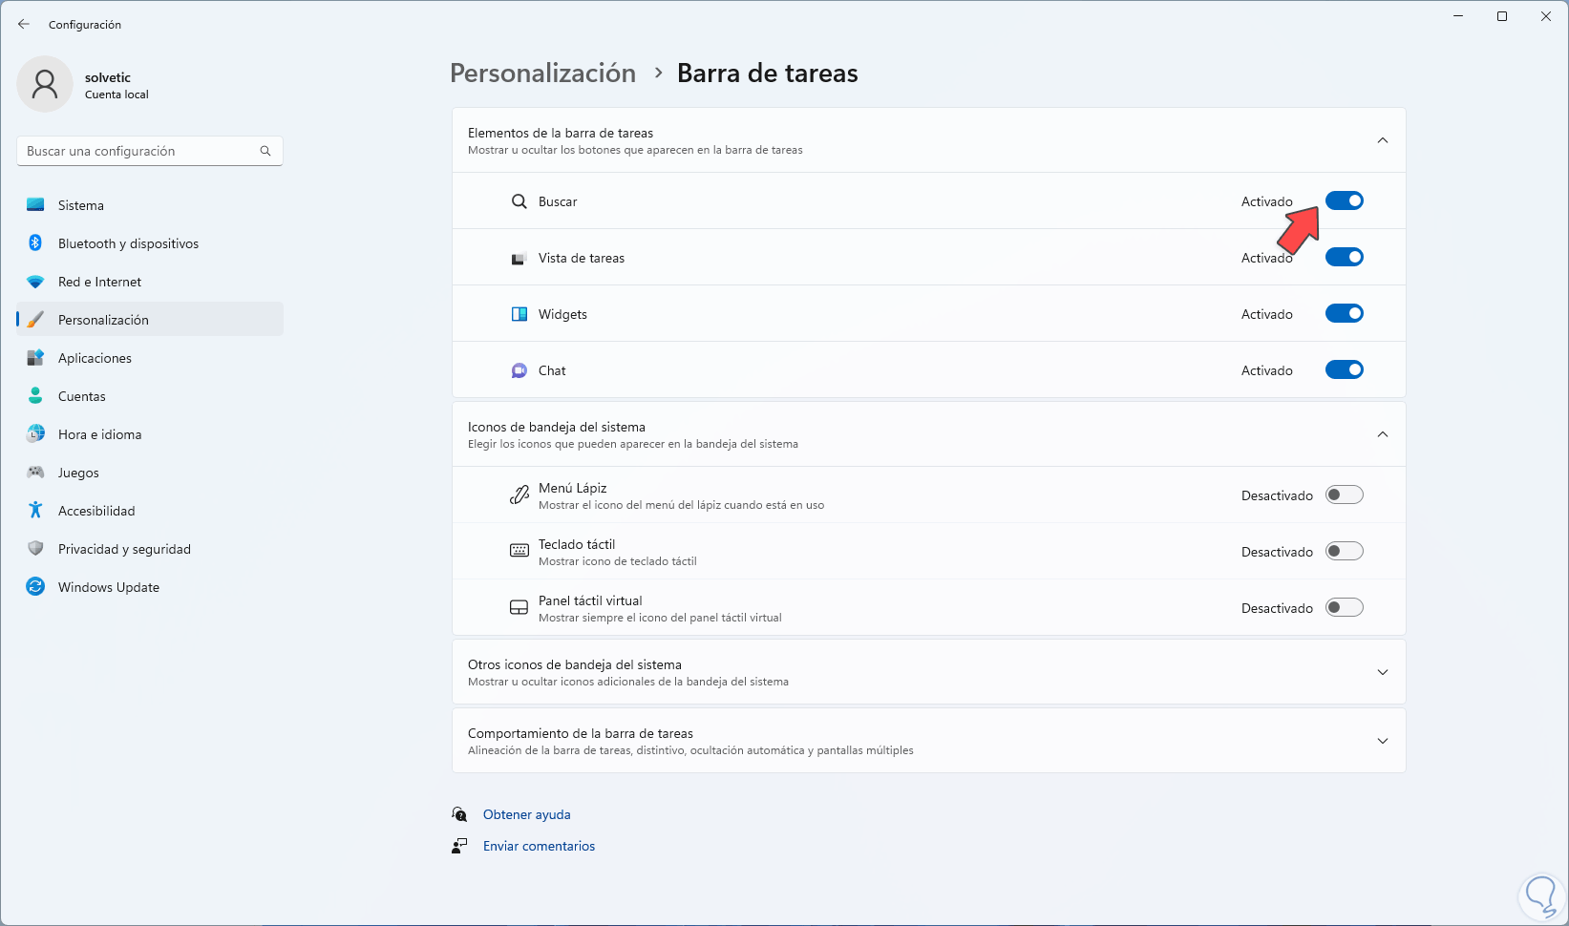Click the Juegos controller icon

tap(35, 473)
